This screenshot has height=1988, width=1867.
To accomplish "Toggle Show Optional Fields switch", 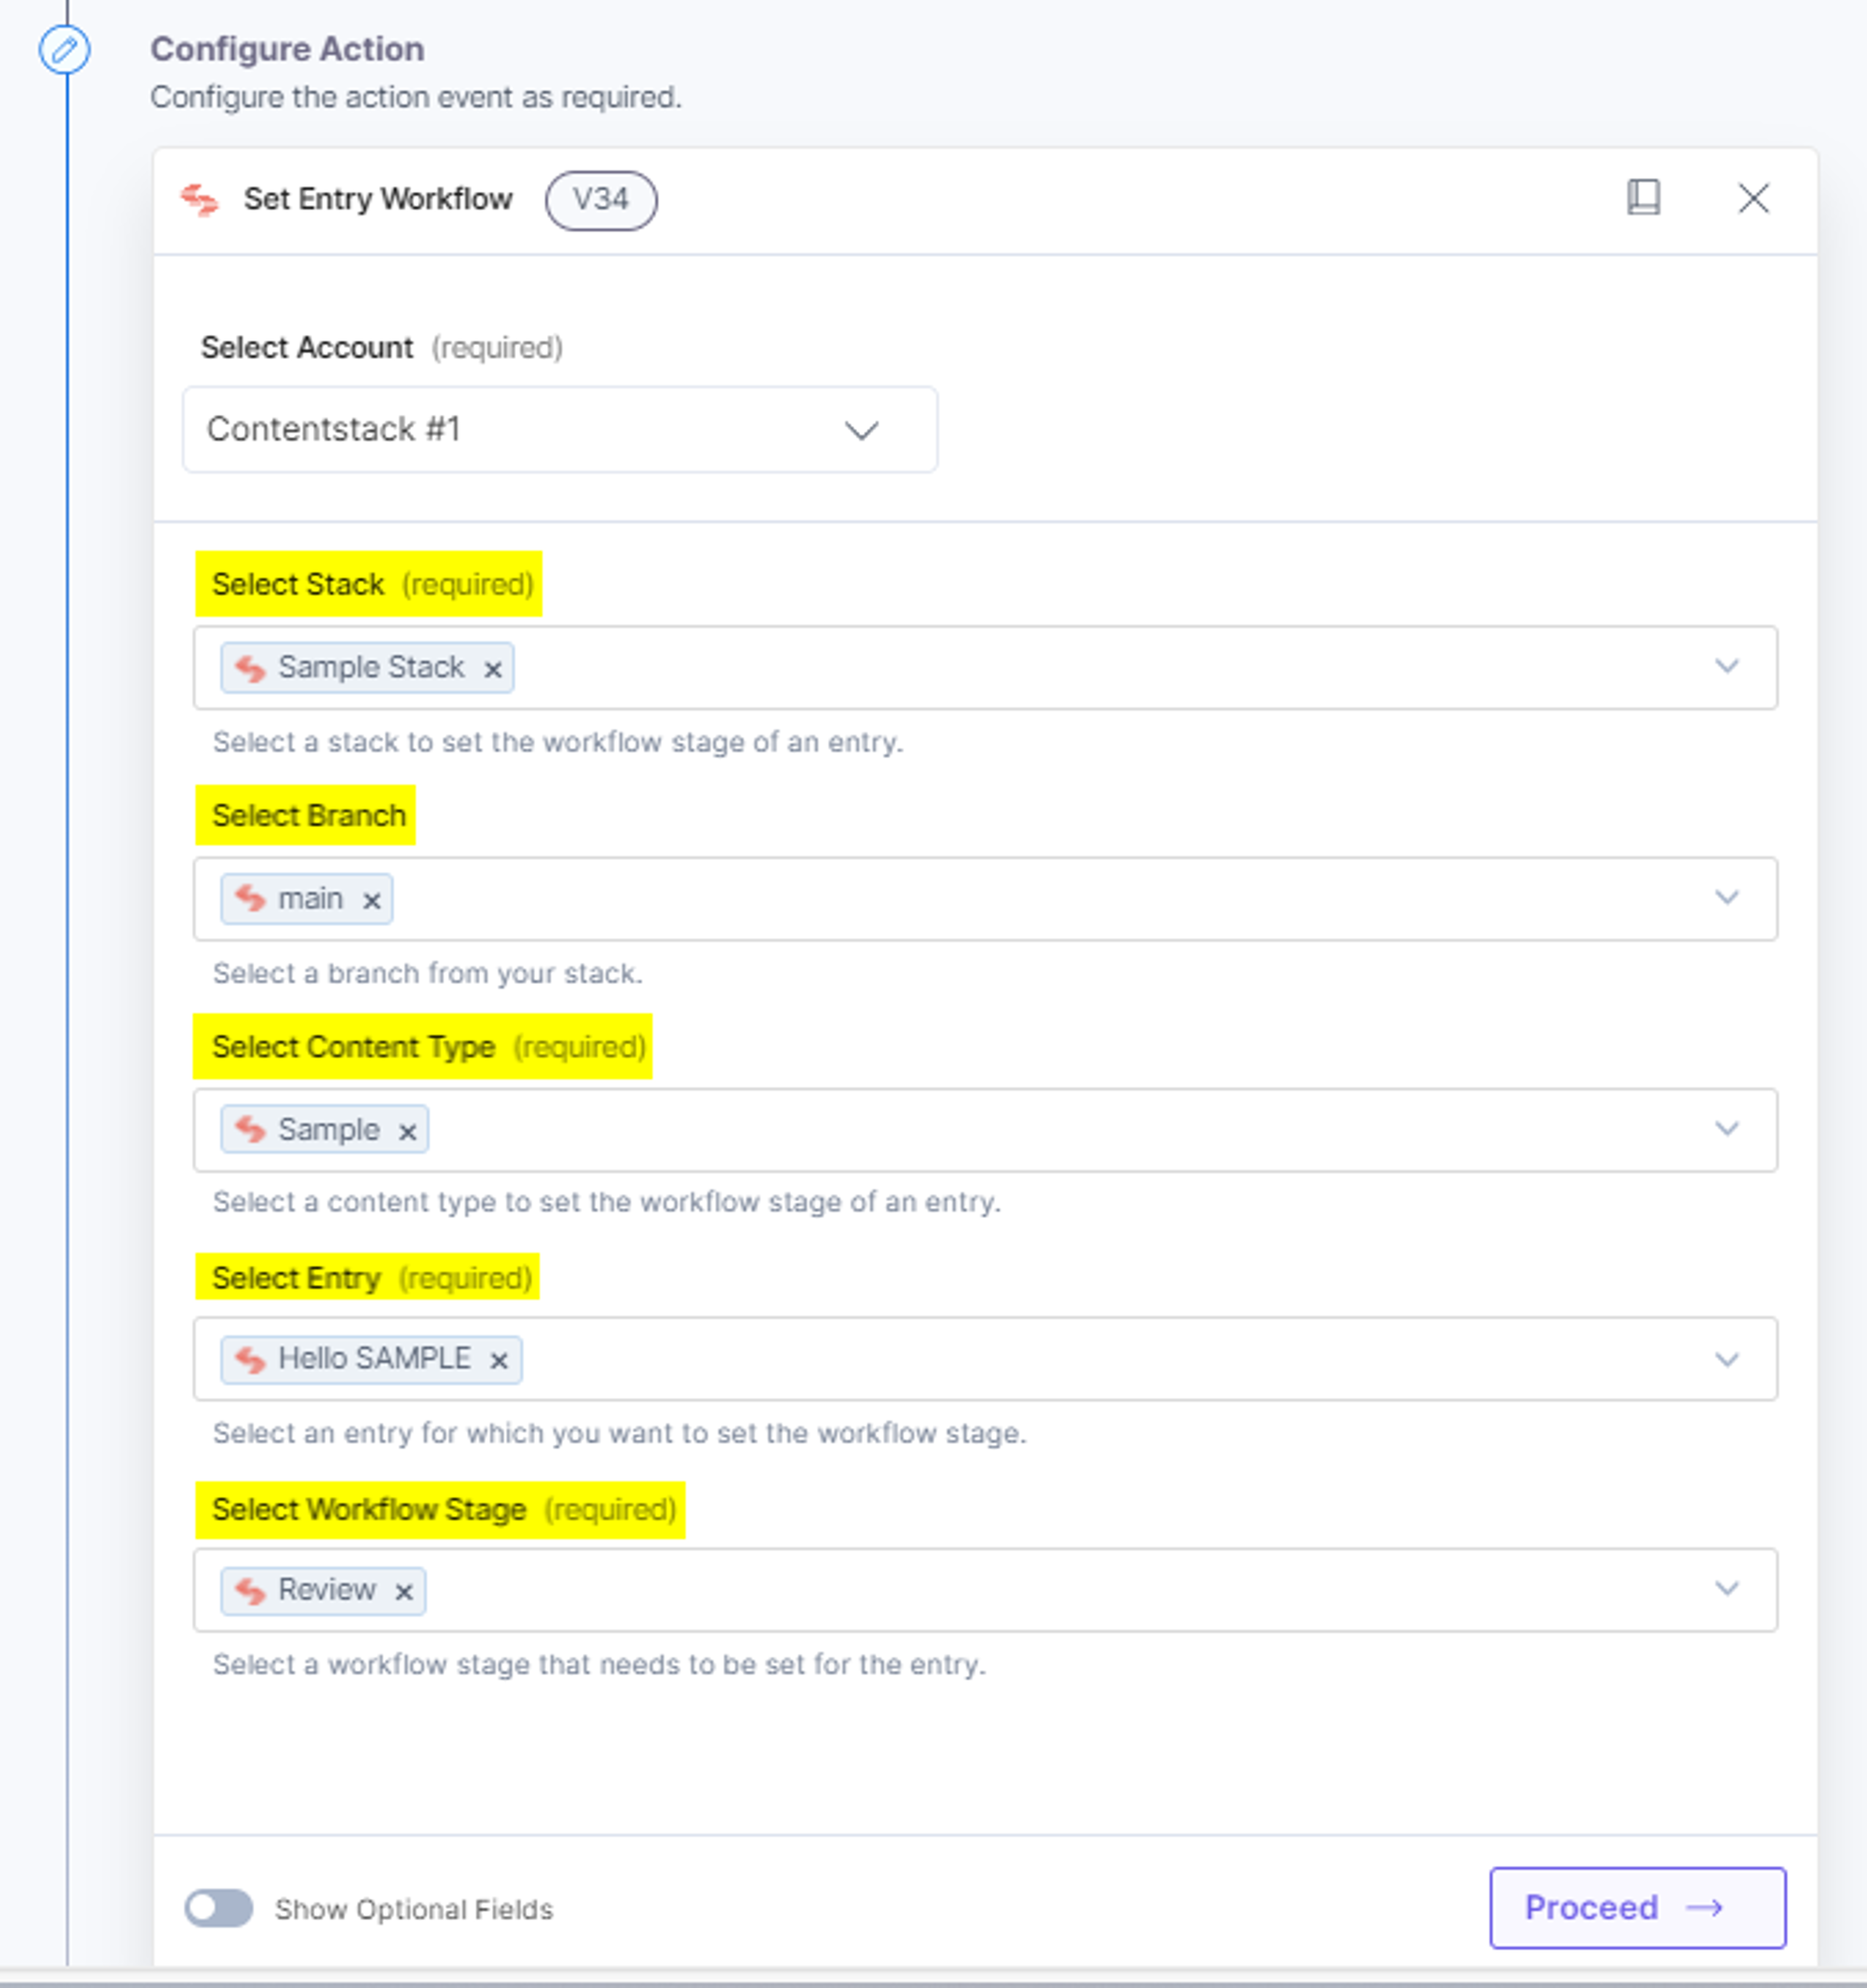I will point(218,1908).
